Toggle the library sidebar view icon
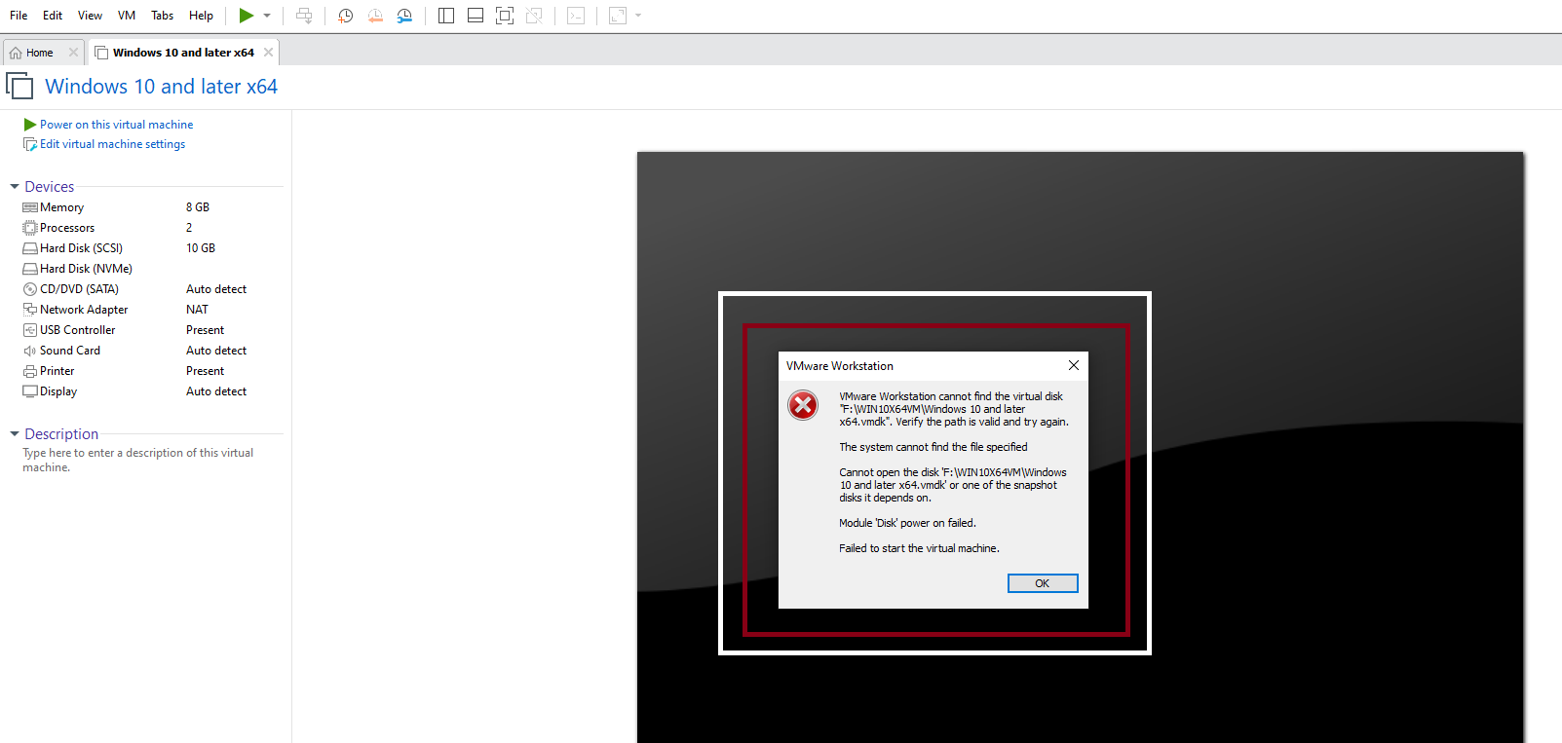 pyautogui.click(x=446, y=16)
